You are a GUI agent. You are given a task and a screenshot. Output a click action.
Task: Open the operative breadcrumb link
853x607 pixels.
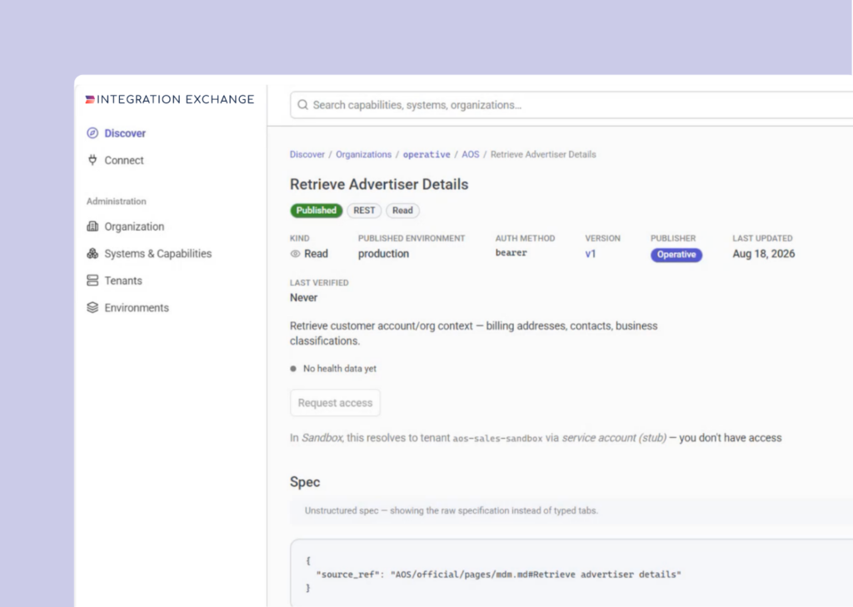pos(426,155)
